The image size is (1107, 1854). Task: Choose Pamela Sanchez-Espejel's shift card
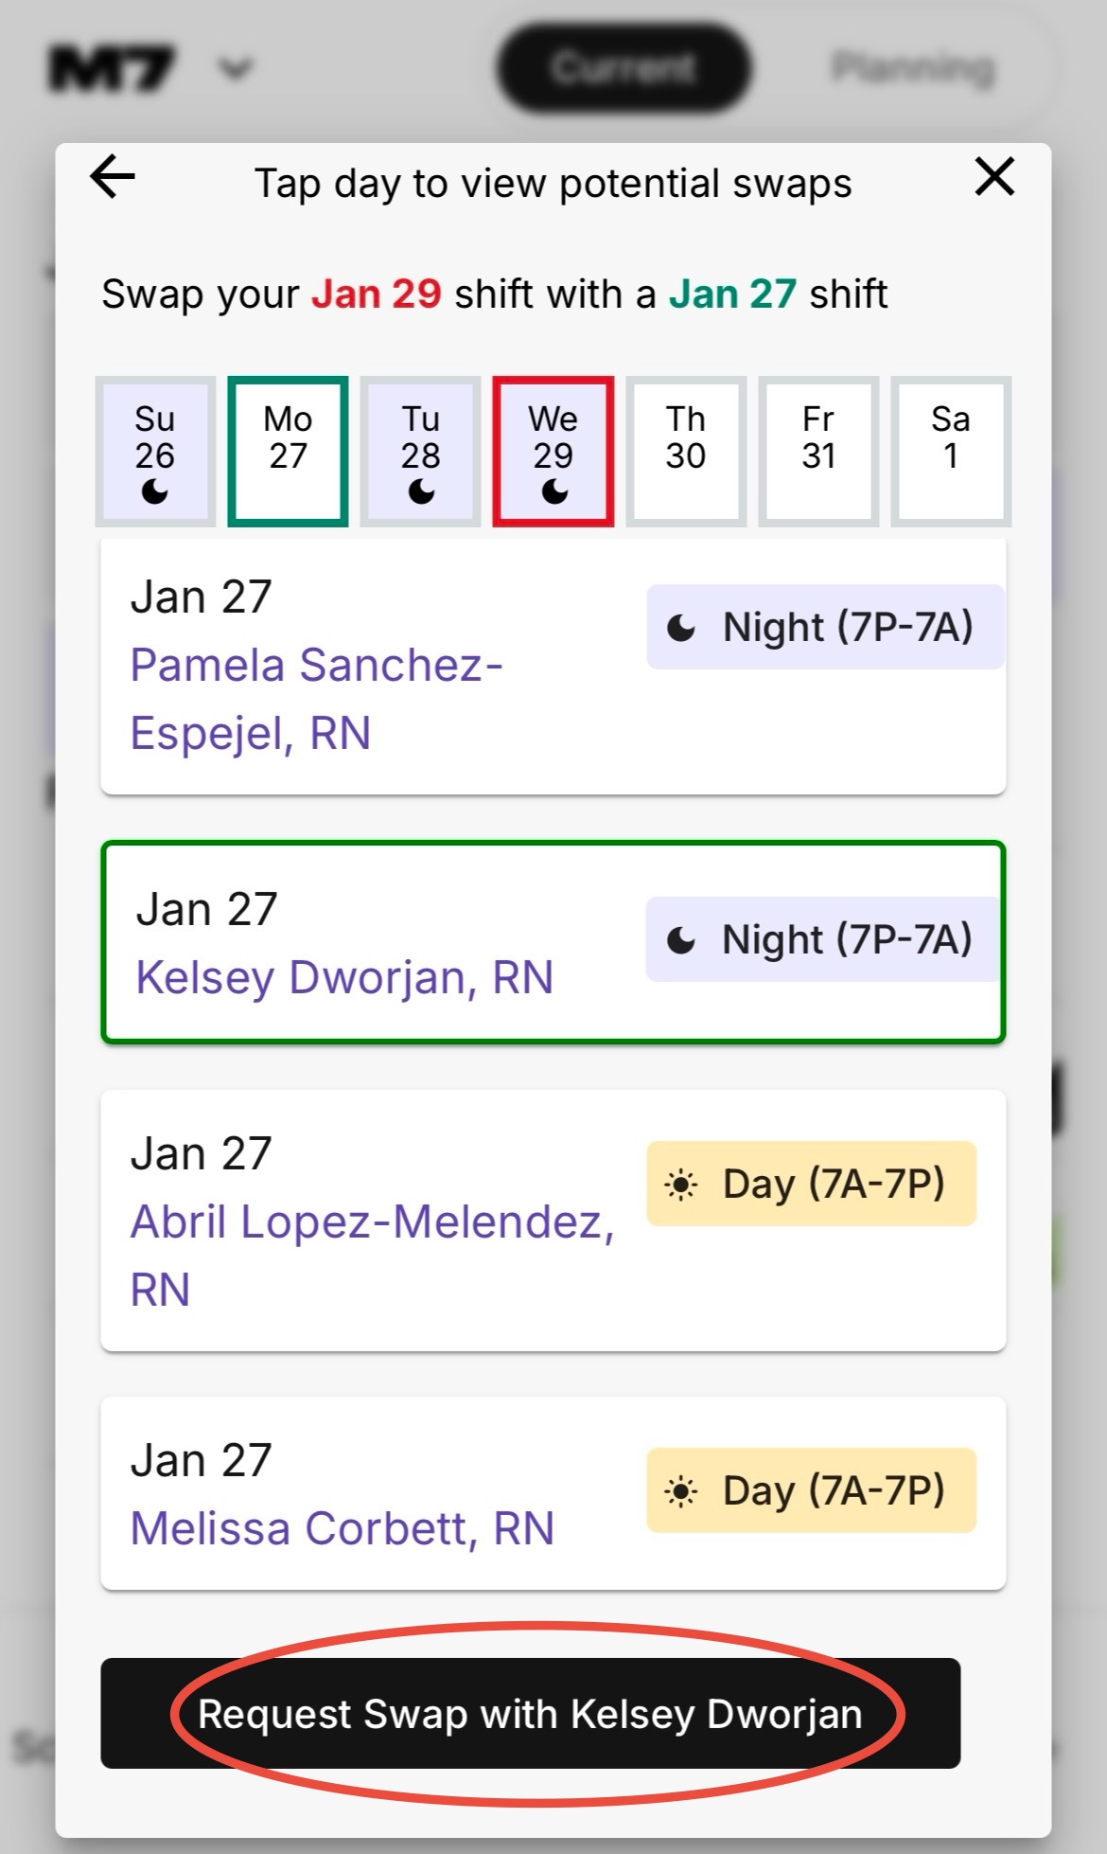[x=553, y=666]
